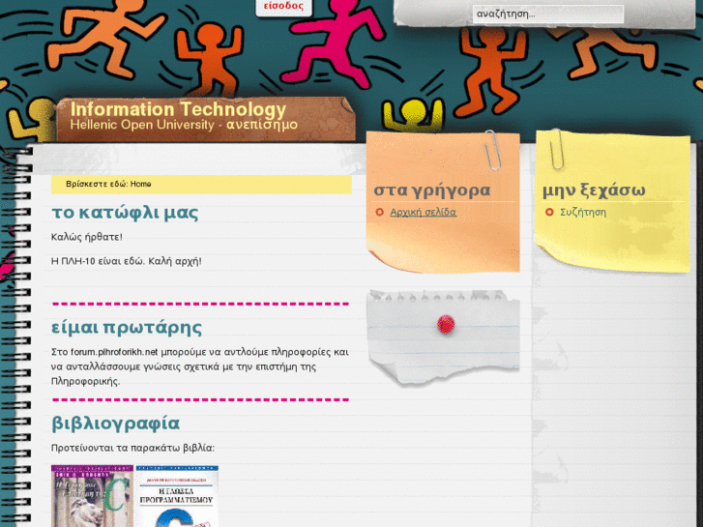
Task: Click the red bullet beside Συζήτηση
Action: (549, 212)
